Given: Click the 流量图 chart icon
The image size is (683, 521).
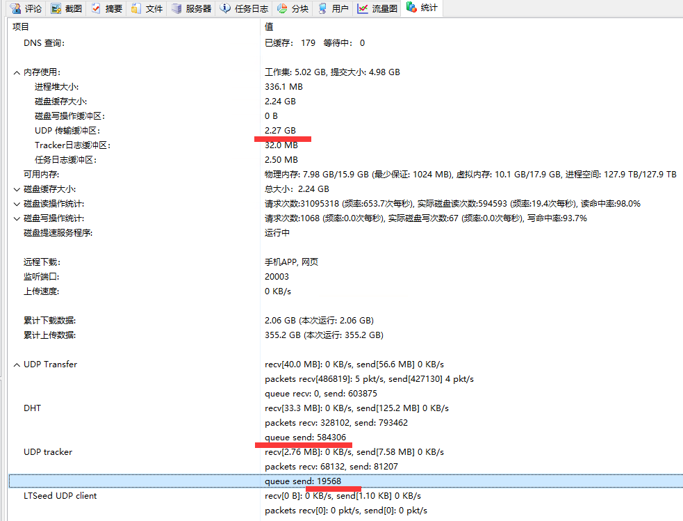Looking at the screenshot, I should (363, 9).
